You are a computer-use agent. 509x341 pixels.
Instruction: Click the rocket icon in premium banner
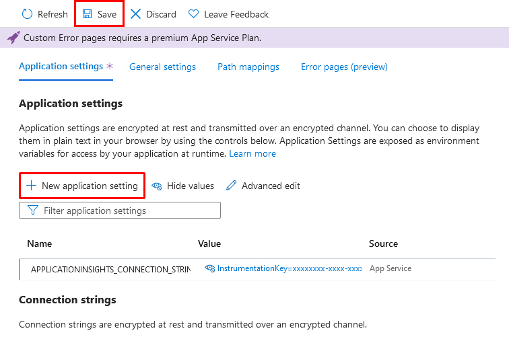coord(13,38)
